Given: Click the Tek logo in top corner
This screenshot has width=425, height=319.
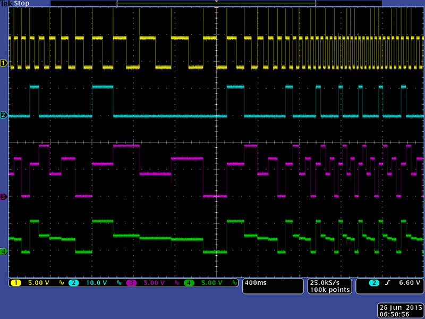Looking at the screenshot, I should click(7, 3).
